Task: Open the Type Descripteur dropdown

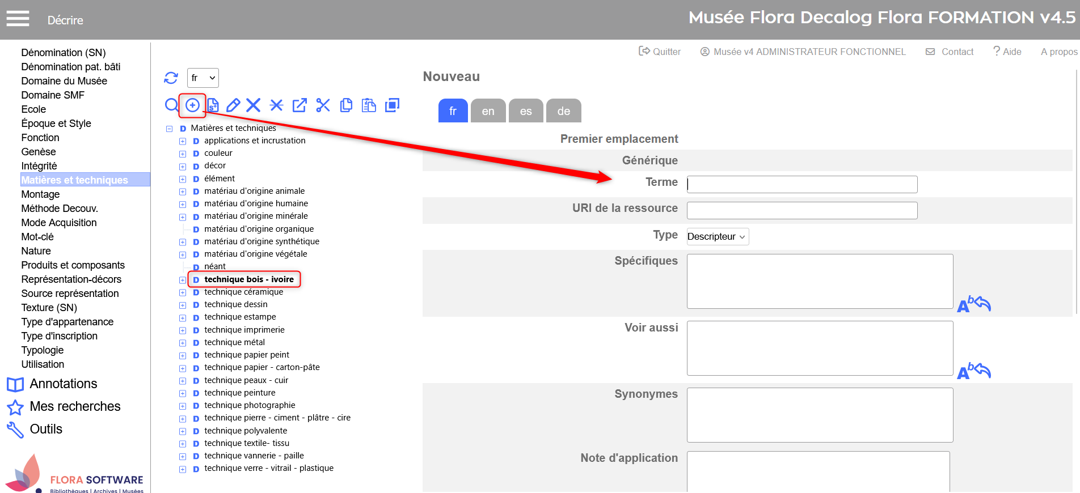Action: (x=717, y=236)
